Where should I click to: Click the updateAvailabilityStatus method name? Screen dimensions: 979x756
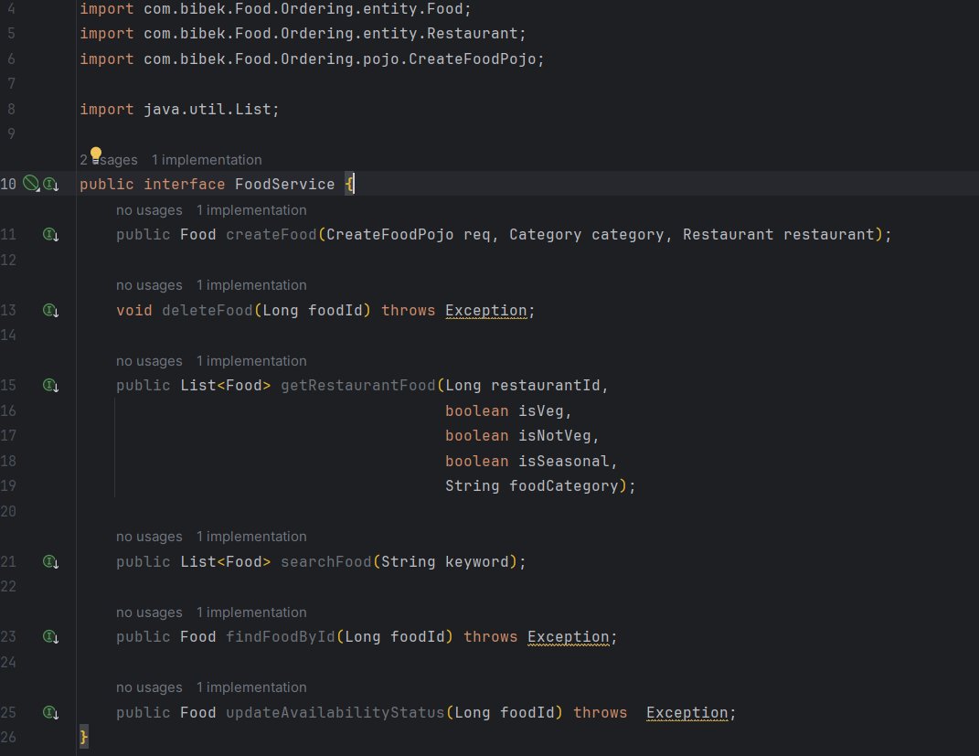(335, 712)
